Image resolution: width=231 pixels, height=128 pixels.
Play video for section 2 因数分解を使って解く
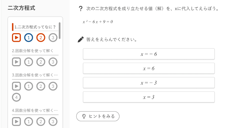click(16, 62)
